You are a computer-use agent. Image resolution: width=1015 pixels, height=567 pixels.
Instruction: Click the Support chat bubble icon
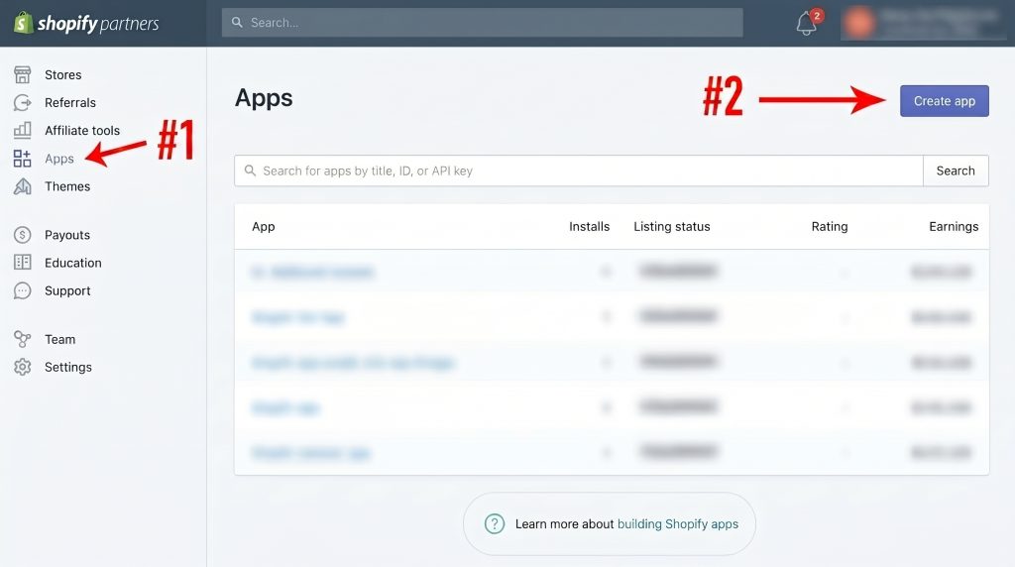pos(23,290)
